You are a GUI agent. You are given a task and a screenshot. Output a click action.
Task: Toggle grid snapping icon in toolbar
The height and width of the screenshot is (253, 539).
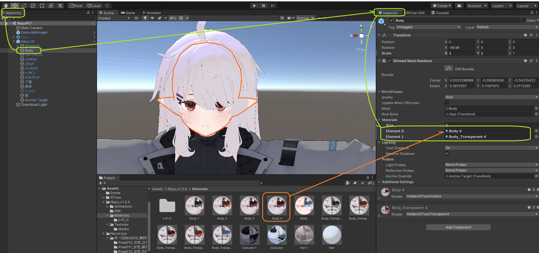pos(108,6)
